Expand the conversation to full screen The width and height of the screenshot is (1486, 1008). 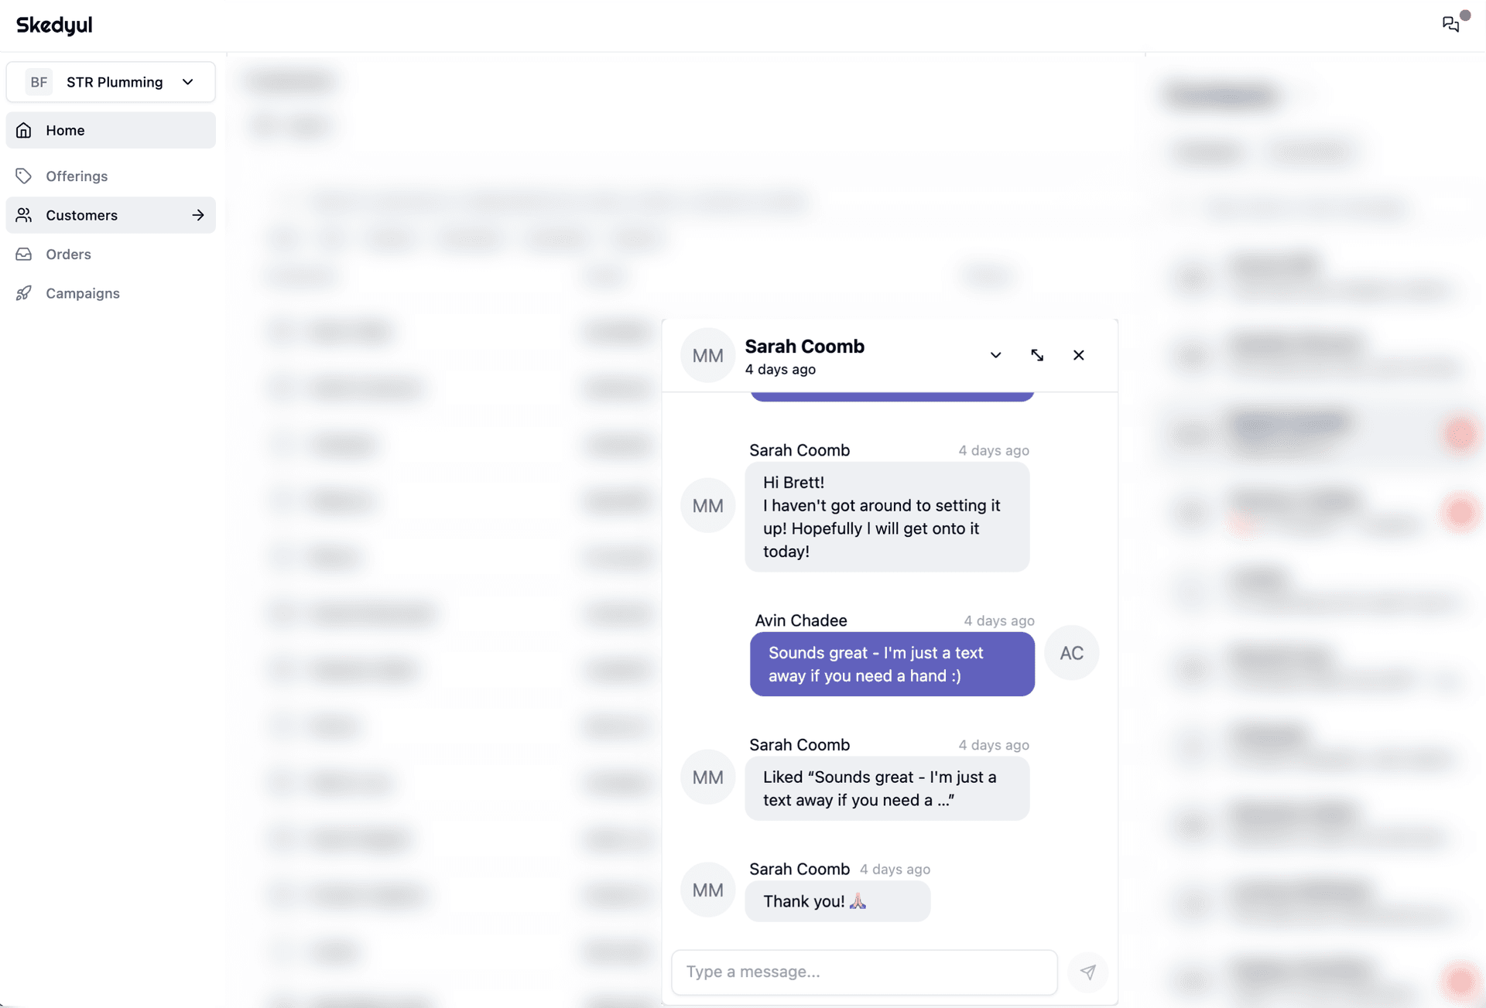1037,354
